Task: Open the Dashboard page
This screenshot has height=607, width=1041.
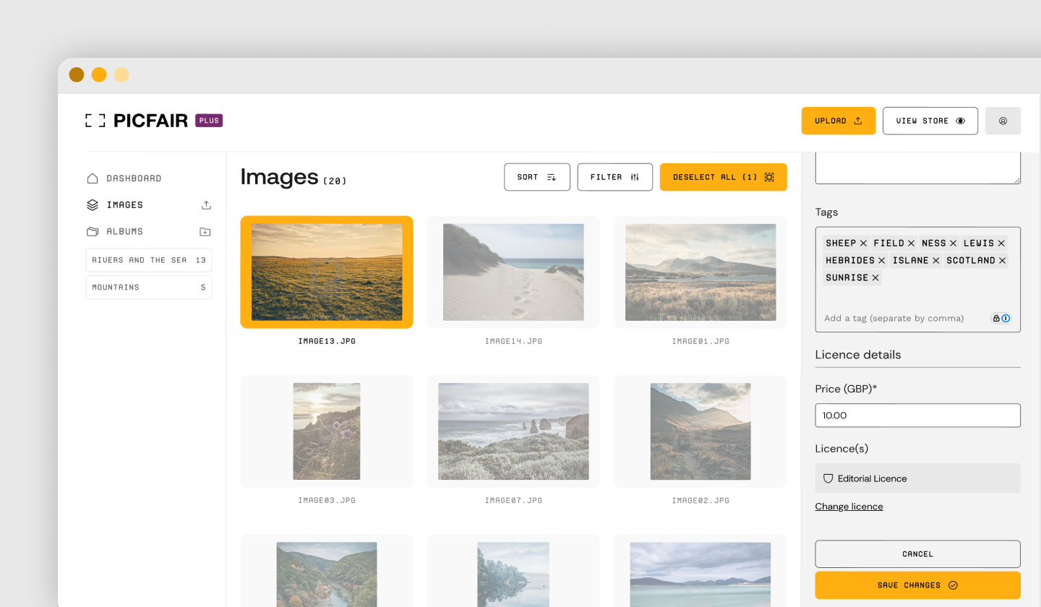Action: 124,178
